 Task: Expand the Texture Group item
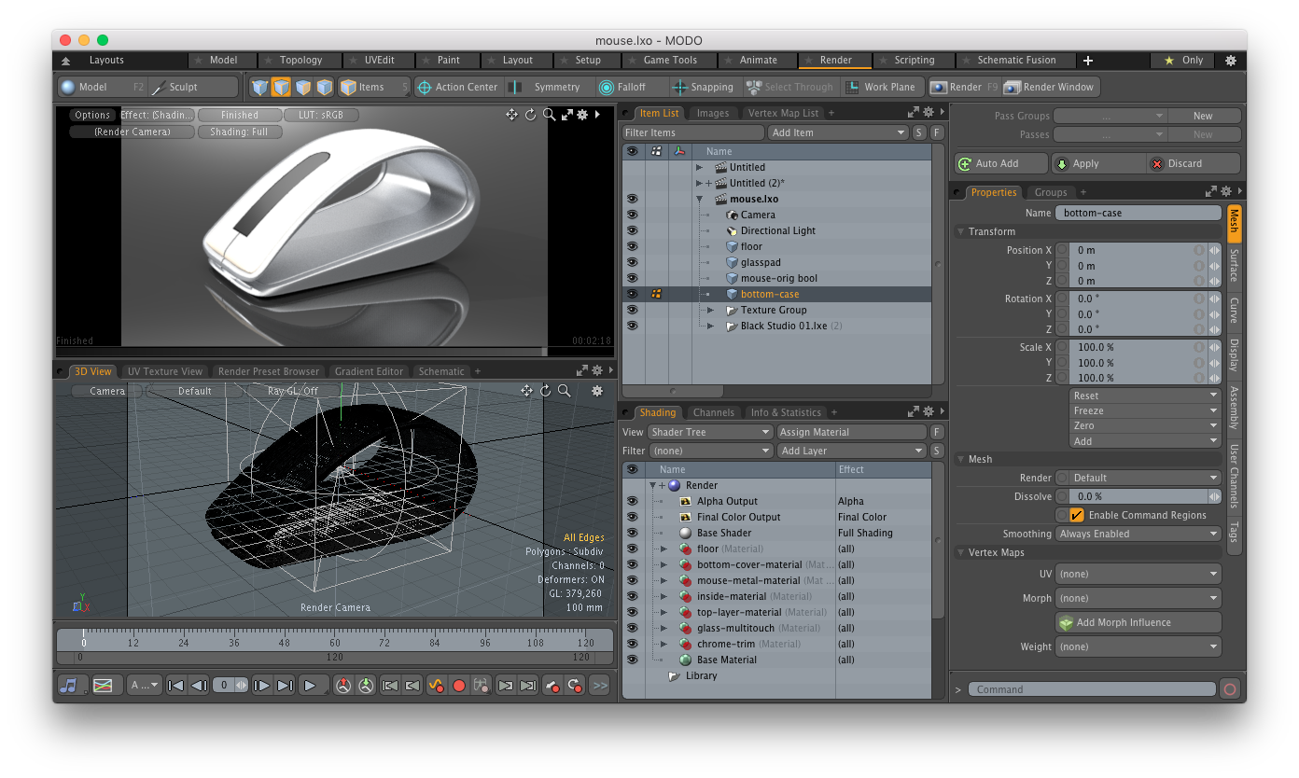coord(709,310)
